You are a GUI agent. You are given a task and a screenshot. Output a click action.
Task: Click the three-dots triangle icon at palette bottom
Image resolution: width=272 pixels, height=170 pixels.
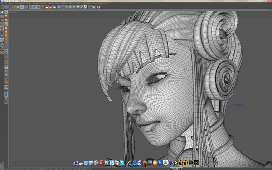point(6,102)
